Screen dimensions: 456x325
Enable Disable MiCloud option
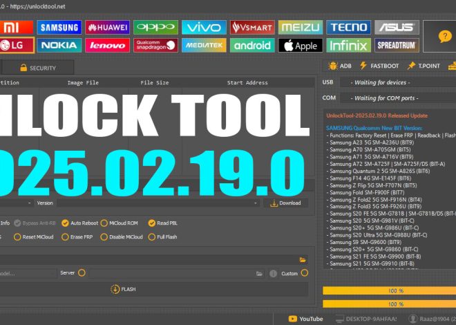(x=122, y=237)
